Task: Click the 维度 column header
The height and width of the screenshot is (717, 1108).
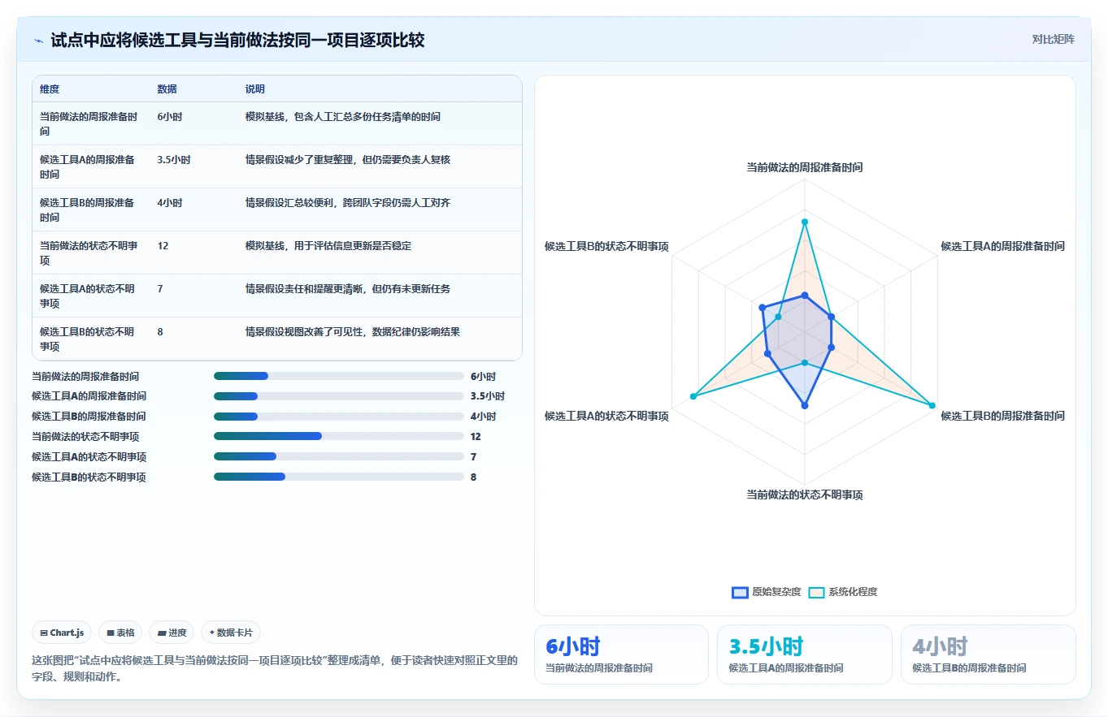Action: point(50,89)
